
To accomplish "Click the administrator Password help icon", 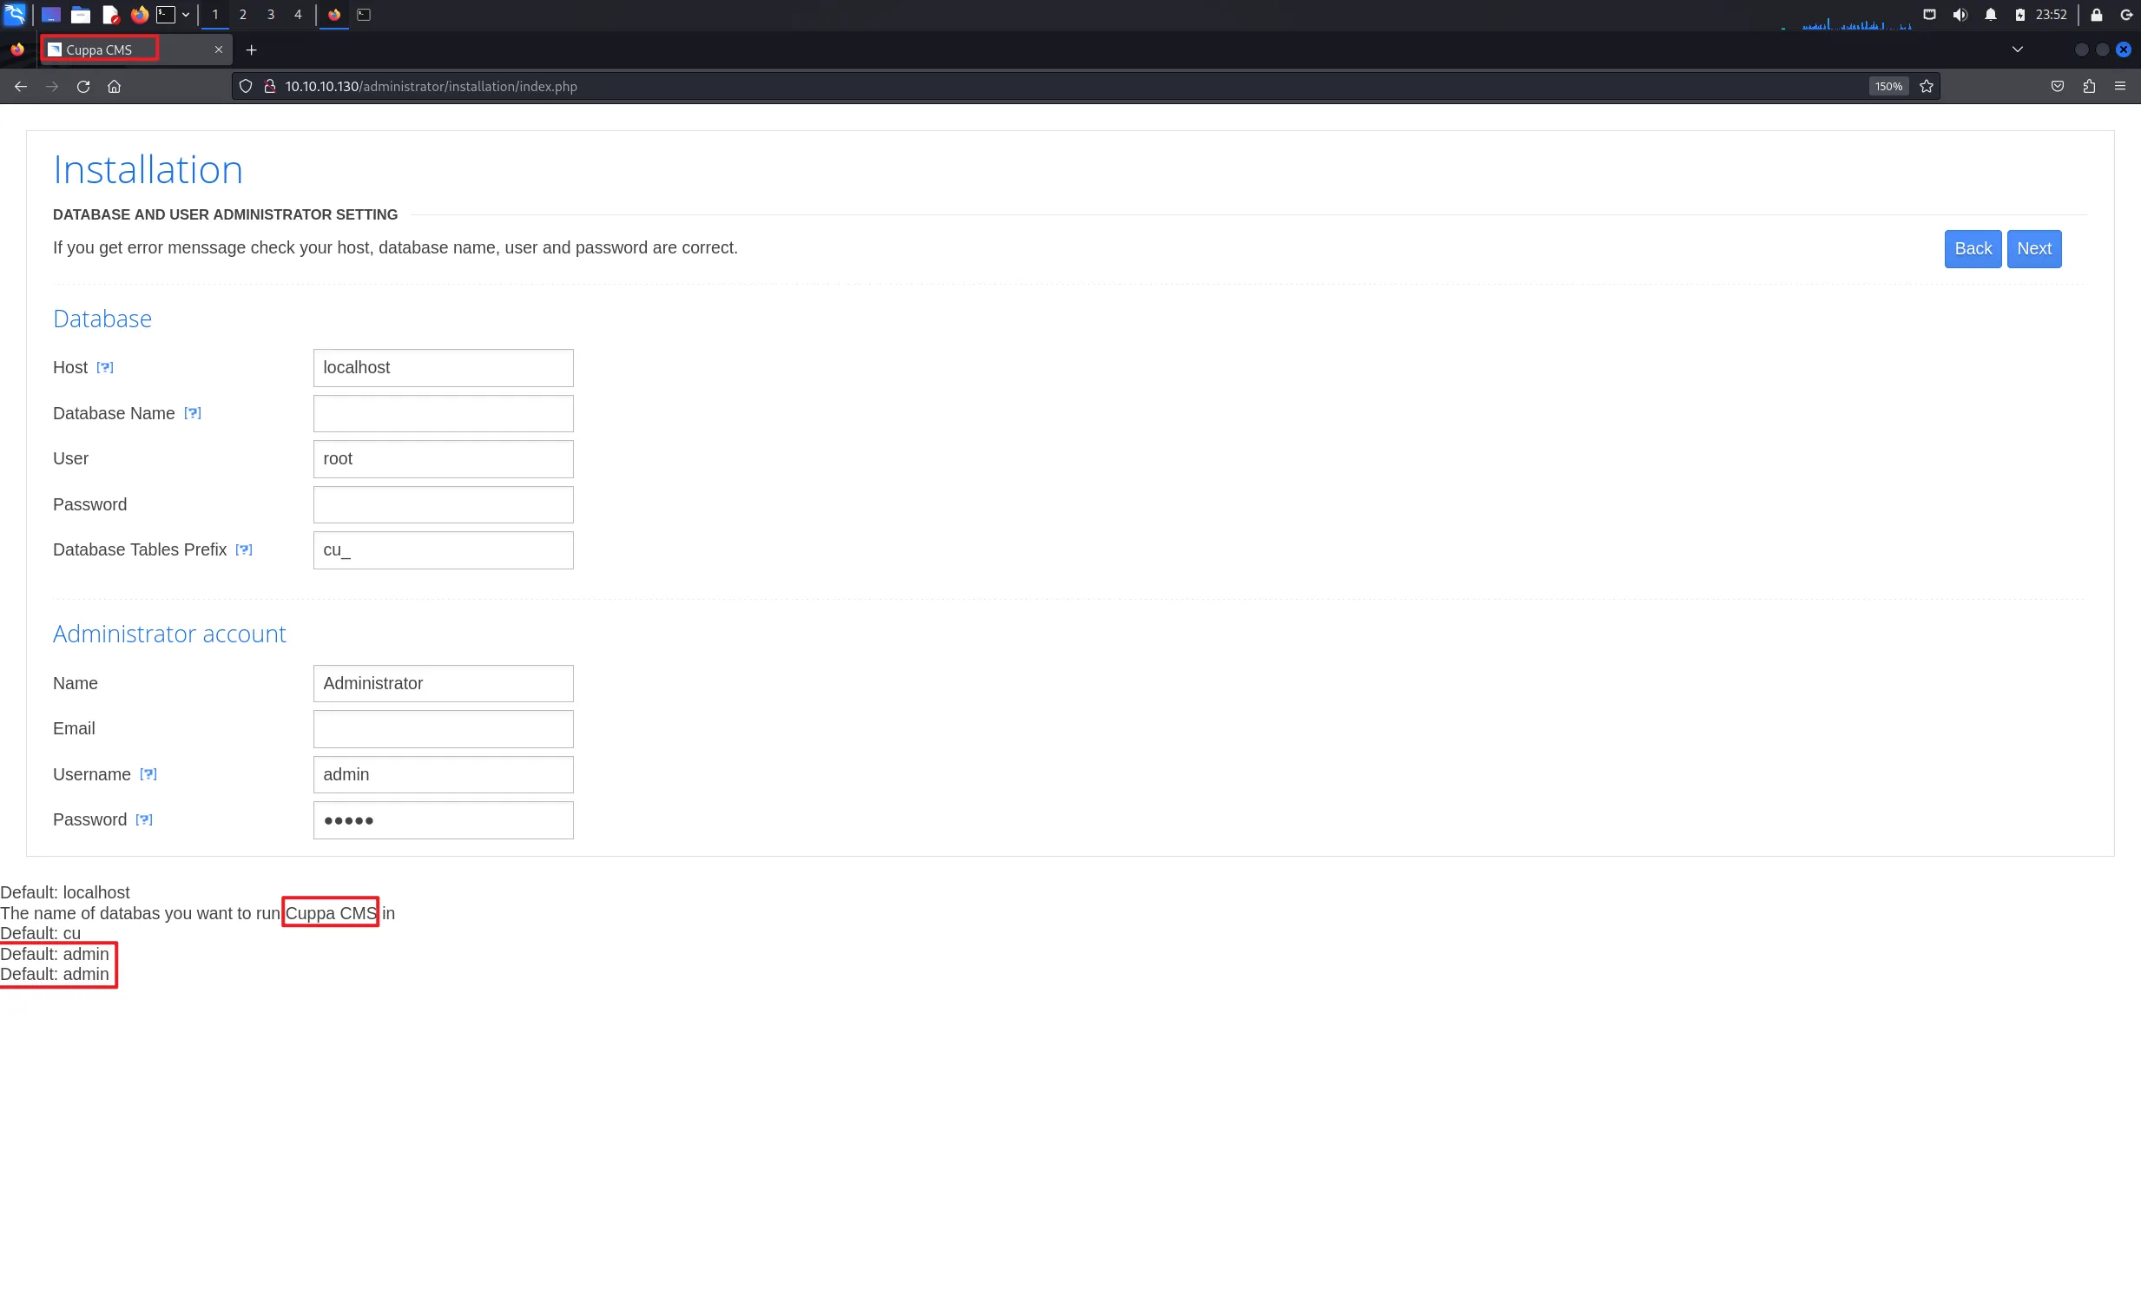I will click(x=144, y=819).
